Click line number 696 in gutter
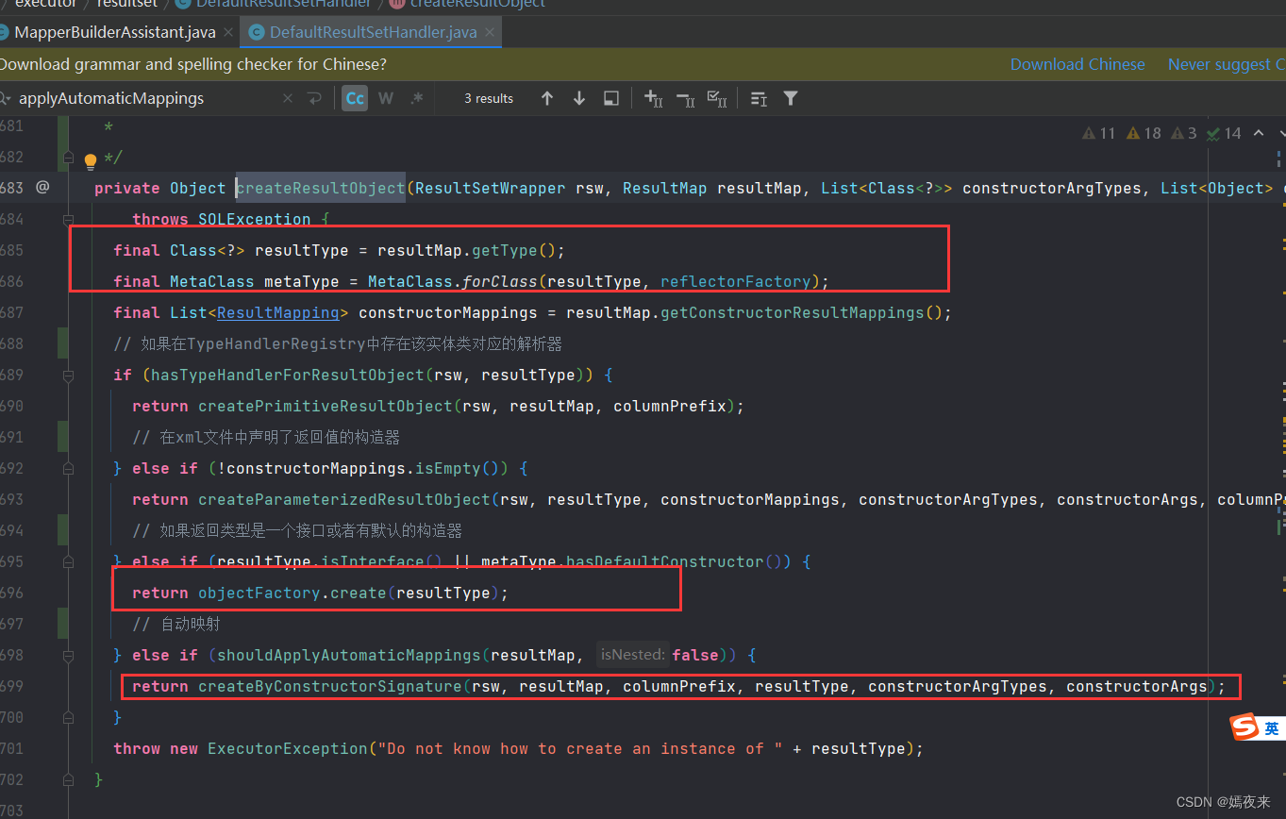 point(11,593)
